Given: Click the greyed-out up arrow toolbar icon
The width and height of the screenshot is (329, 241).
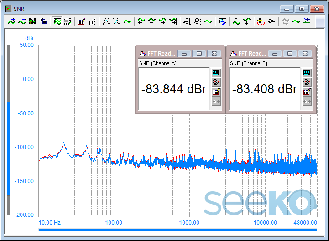Looking at the screenshot, I should [285, 21].
